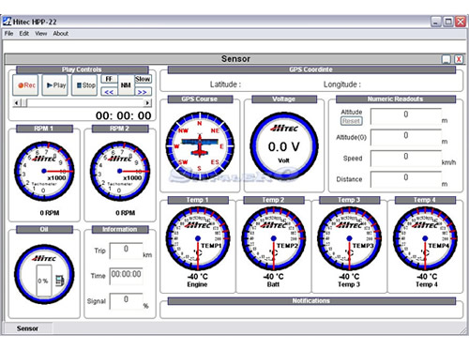Click the 0 RPM text under RPM 2
This screenshot has width=469, height=350.
point(125,213)
